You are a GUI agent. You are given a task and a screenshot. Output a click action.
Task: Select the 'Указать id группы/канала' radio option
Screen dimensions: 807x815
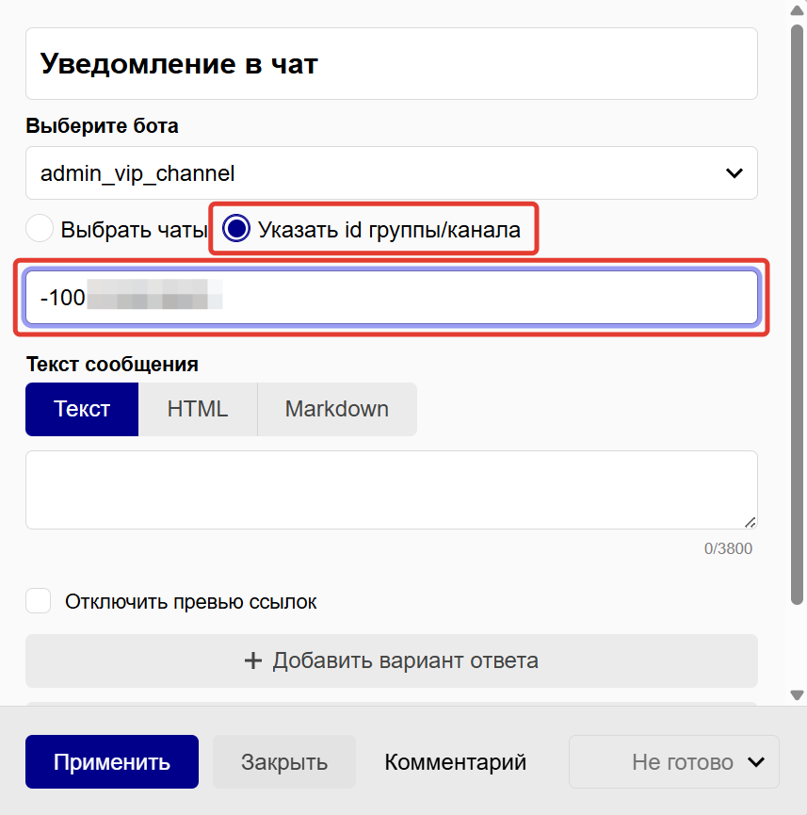pyautogui.click(x=236, y=228)
